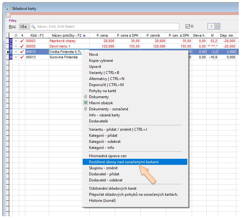Click the Dokumenty - označené paperclip icon
Screen dimensions: 241x220
point(85,109)
